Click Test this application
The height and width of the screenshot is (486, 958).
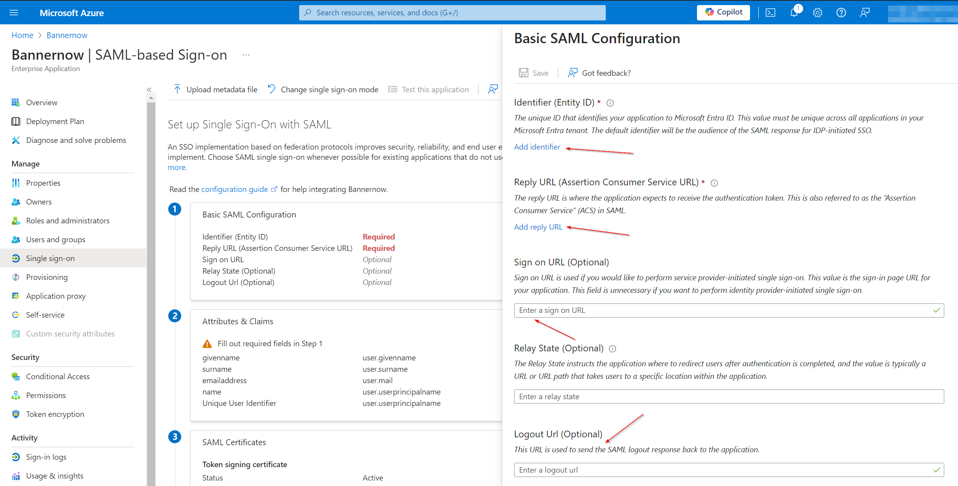click(428, 90)
